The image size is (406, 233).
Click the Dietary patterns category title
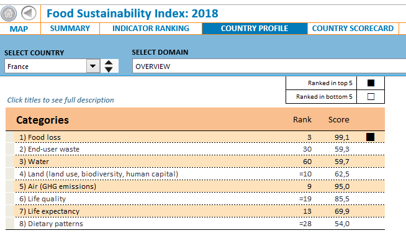(51, 224)
